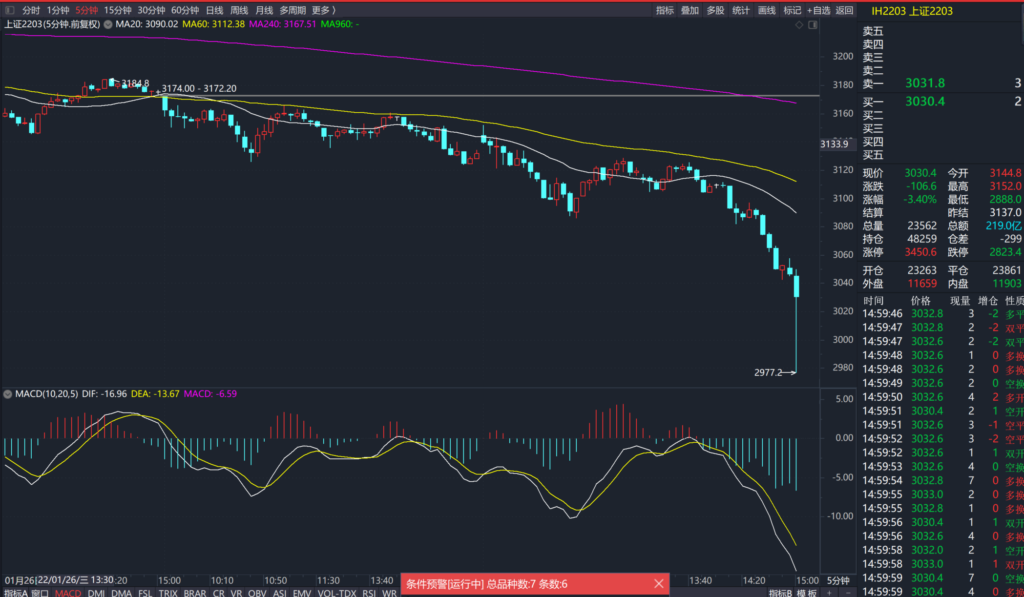
Task: Click the plus zoom button at bottom
Action: [x=829, y=593]
